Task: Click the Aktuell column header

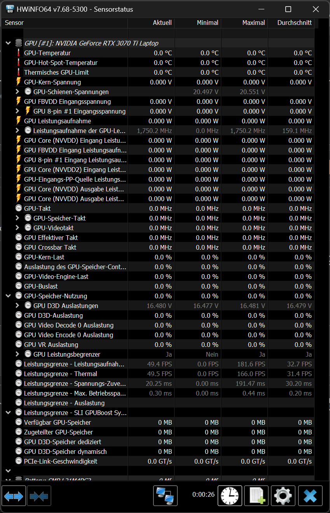Action: click(x=151, y=23)
